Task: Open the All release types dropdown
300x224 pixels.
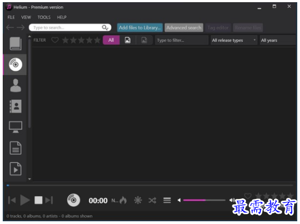Action: 234,40
